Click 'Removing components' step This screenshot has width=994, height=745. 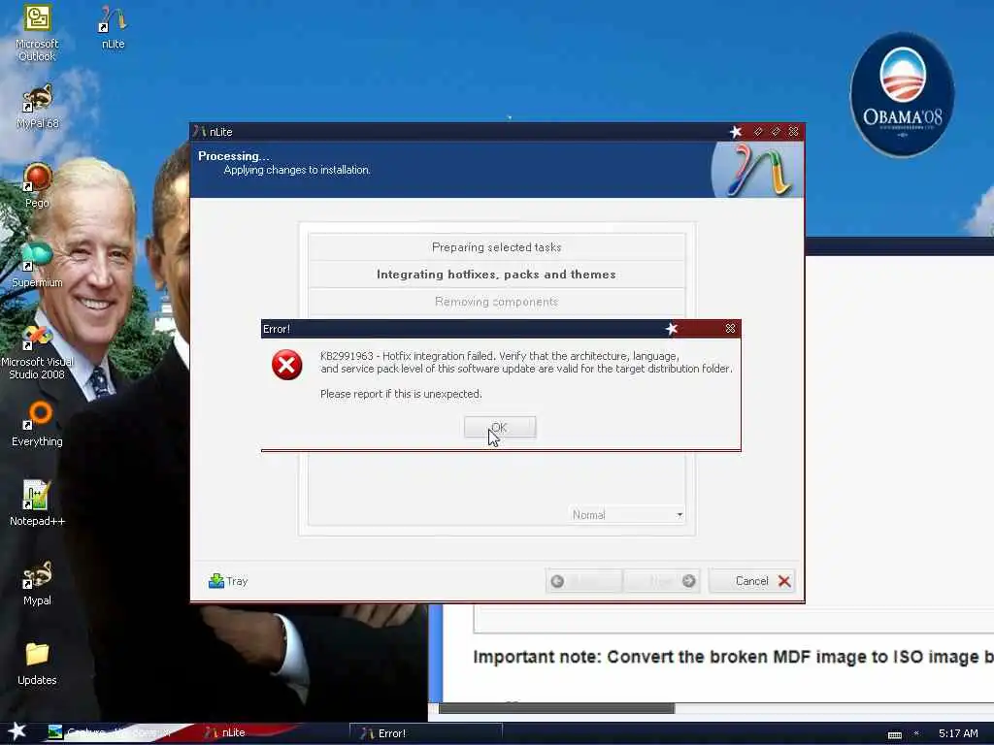496,302
